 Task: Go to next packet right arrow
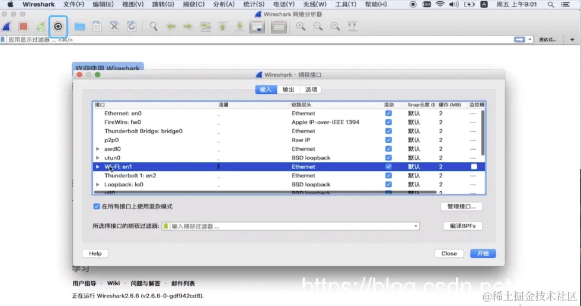click(189, 27)
